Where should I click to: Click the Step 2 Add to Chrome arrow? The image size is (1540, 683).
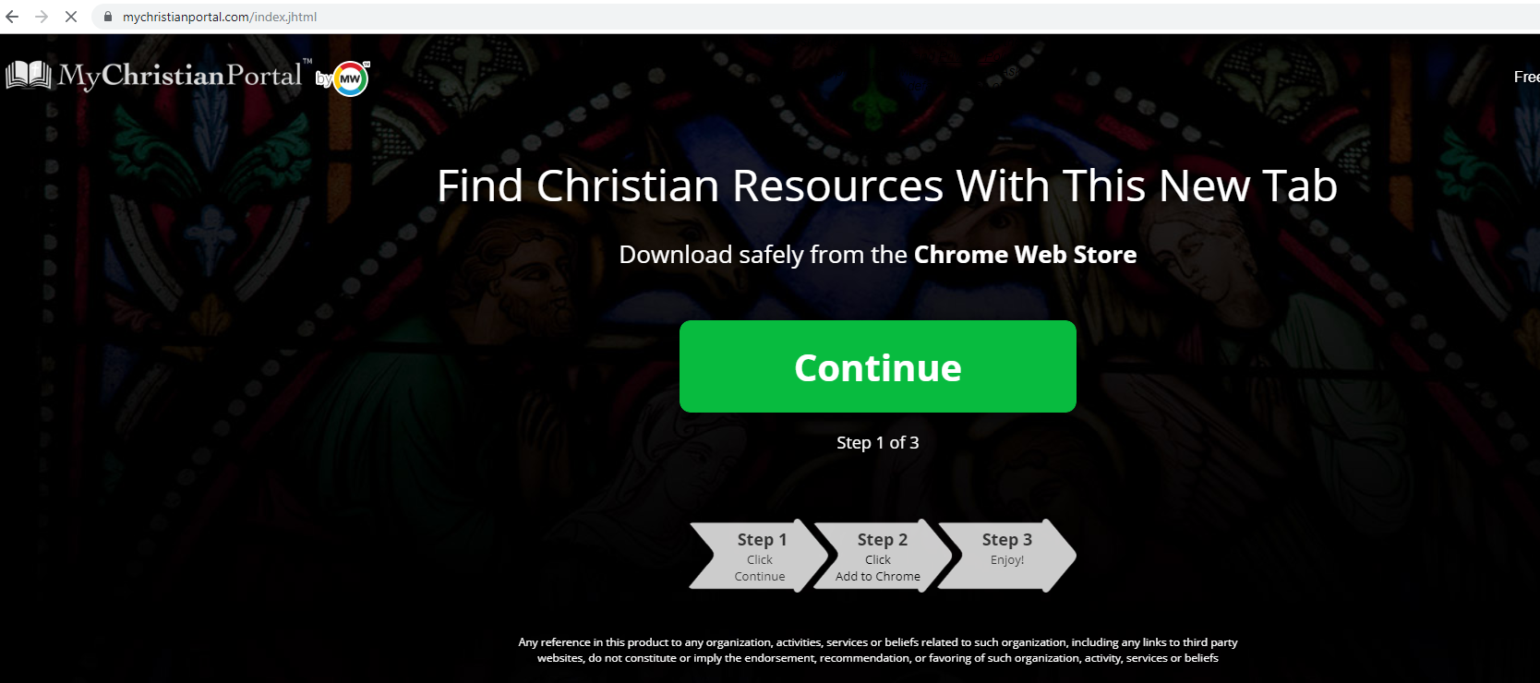pyautogui.click(x=881, y=556)
